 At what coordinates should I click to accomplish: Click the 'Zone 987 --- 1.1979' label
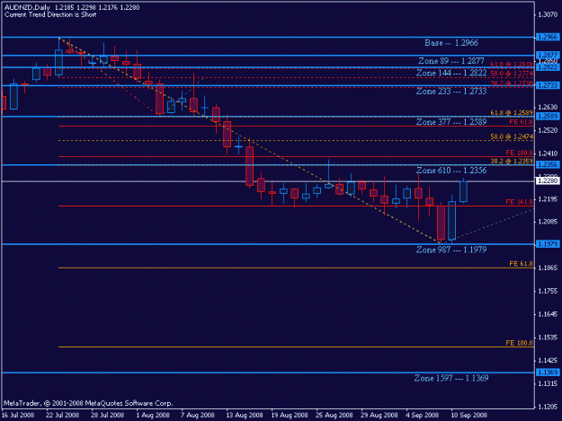tap(451, 250)
